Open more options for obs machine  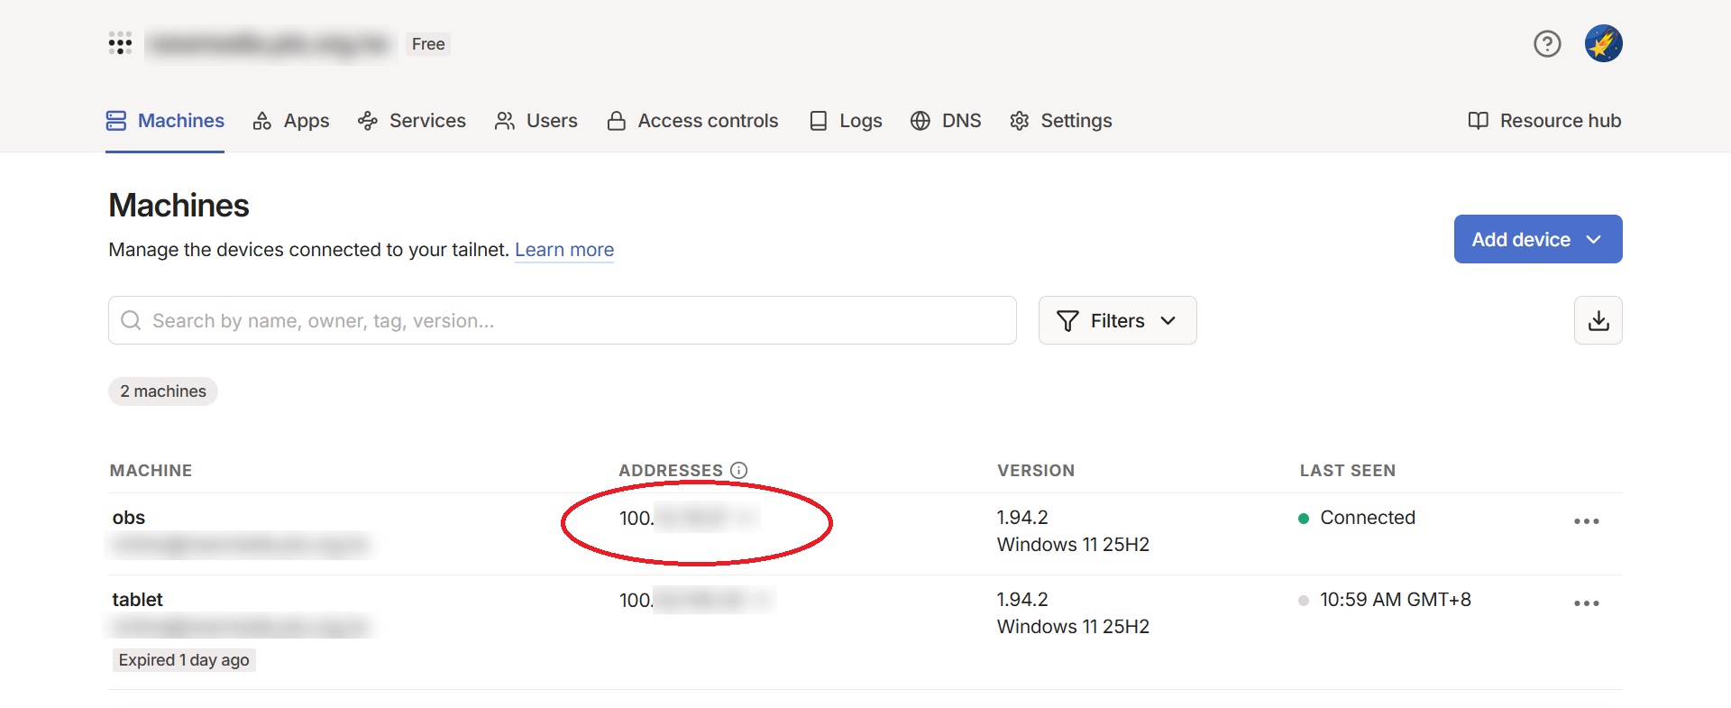click(1586, 521)
